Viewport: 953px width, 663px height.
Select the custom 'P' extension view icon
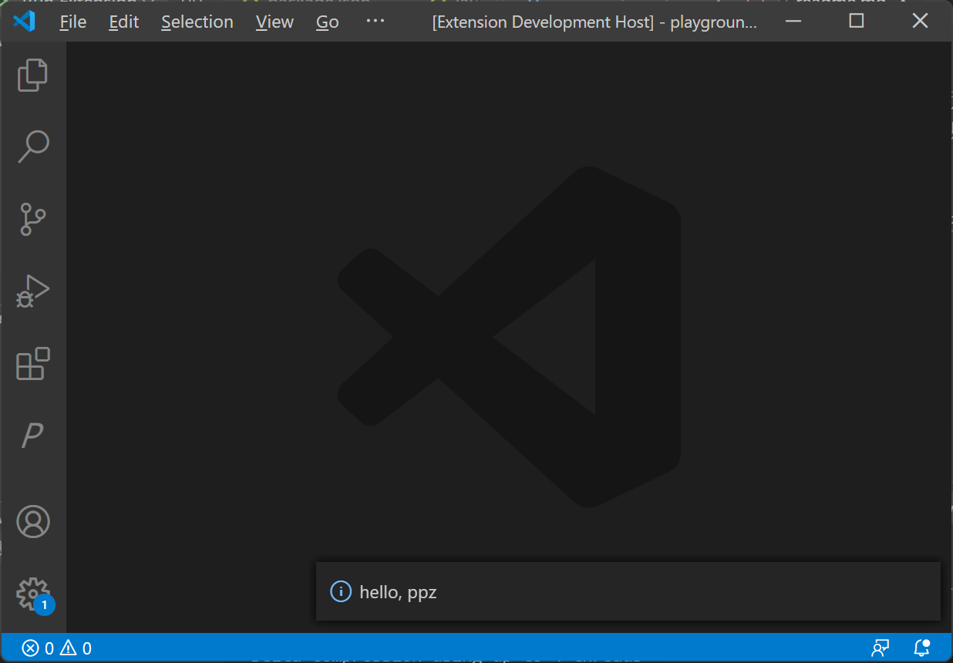click(32, 435)
